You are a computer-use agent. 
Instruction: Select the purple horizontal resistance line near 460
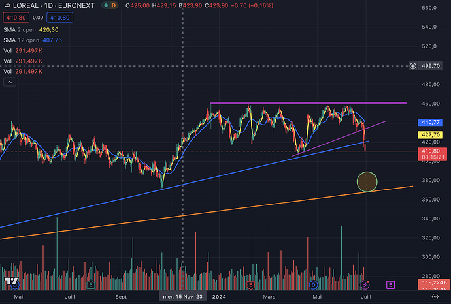click(308, 103)
